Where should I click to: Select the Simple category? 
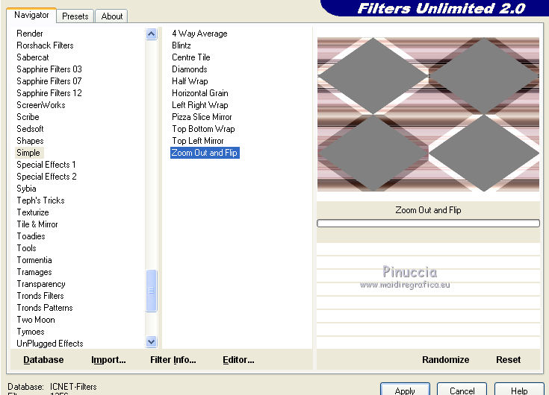click(28, 153)
